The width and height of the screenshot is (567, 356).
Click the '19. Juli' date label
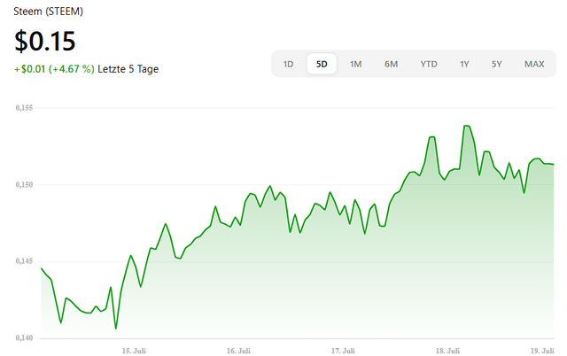(542, 351)
